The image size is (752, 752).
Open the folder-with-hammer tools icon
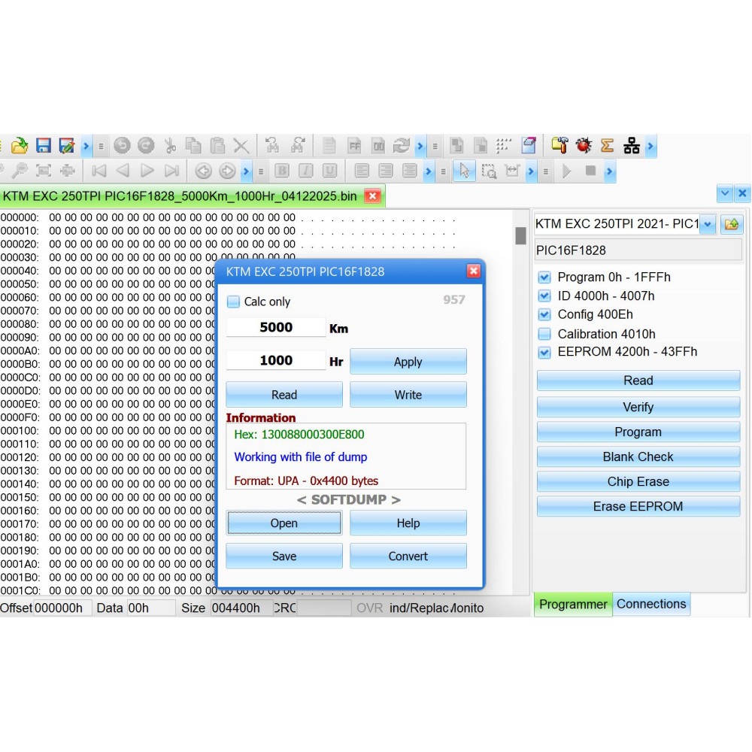point(559,145)
